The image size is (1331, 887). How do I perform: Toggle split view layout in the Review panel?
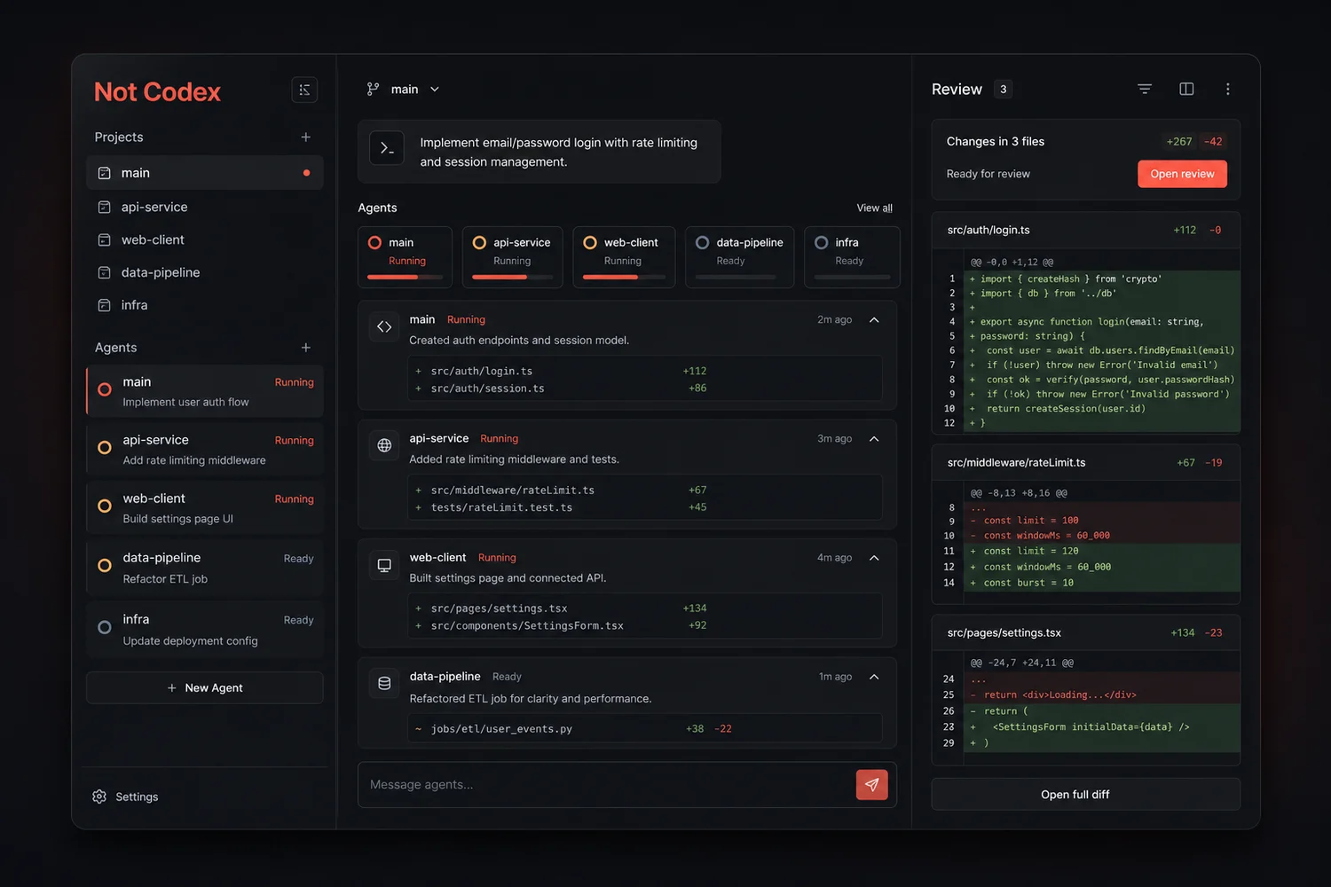pos(1186,89)
